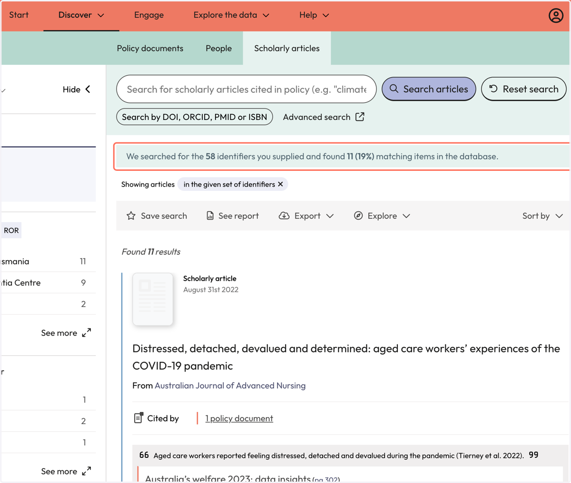The height and width of the screenshot is (483, 571).
Task: Click the cloud download Export icon
Action: pyautogui.click(x=284, y=216)
